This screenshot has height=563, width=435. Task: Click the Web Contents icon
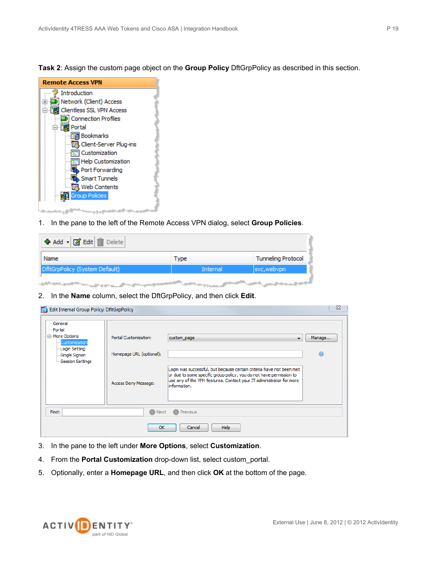click(75, 187)
